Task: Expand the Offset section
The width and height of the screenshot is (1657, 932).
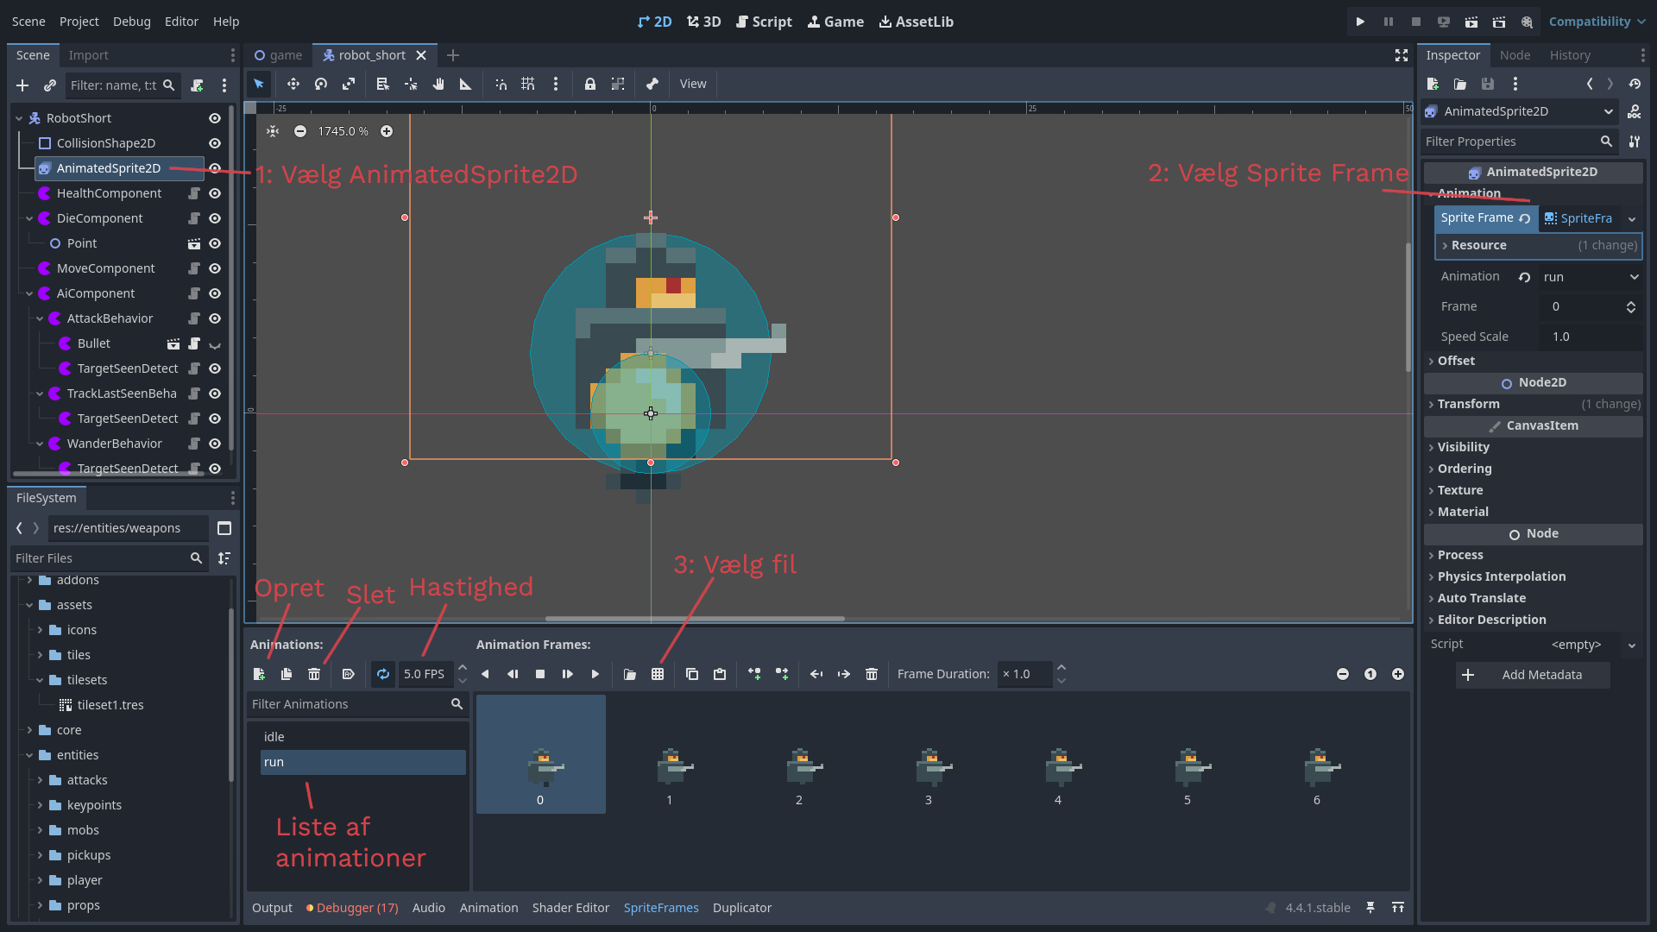Action: tap(1456, 361)
